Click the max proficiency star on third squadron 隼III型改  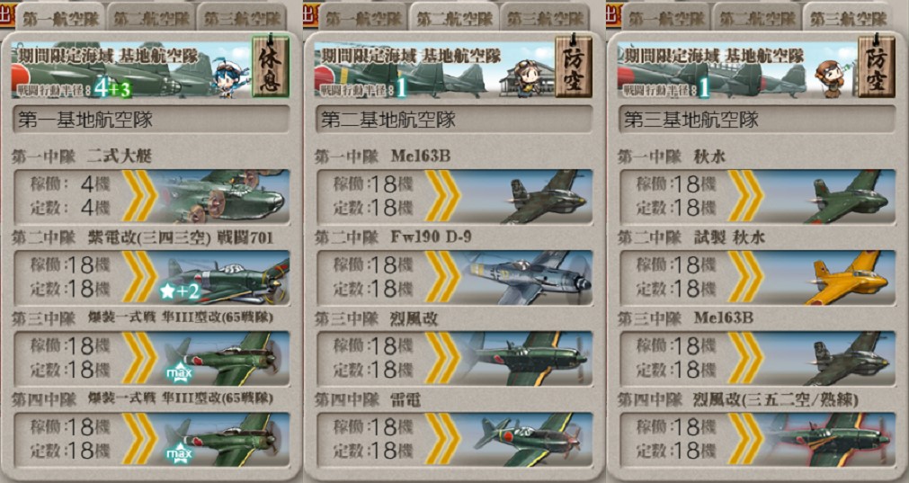[x=179, y=373]
